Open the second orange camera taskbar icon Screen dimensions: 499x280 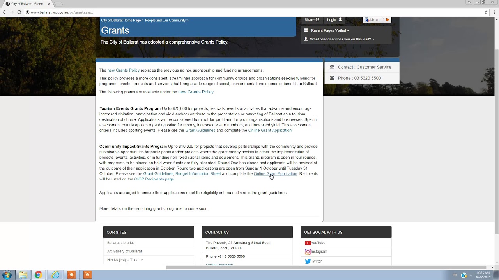click(x=87, y=275)
